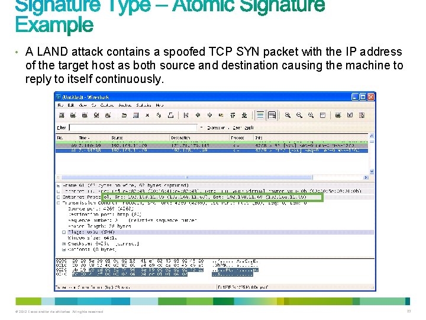426x320 pixels.
Task: Open the File menu
Action: click(60, 105)
